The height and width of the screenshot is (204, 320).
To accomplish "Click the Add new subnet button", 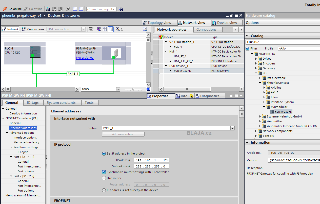I will pos(123,134).
